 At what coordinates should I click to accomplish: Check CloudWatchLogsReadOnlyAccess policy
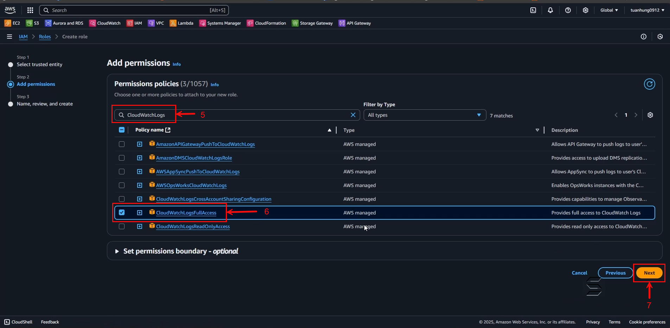pyautogui.click(x=122, y=226)
